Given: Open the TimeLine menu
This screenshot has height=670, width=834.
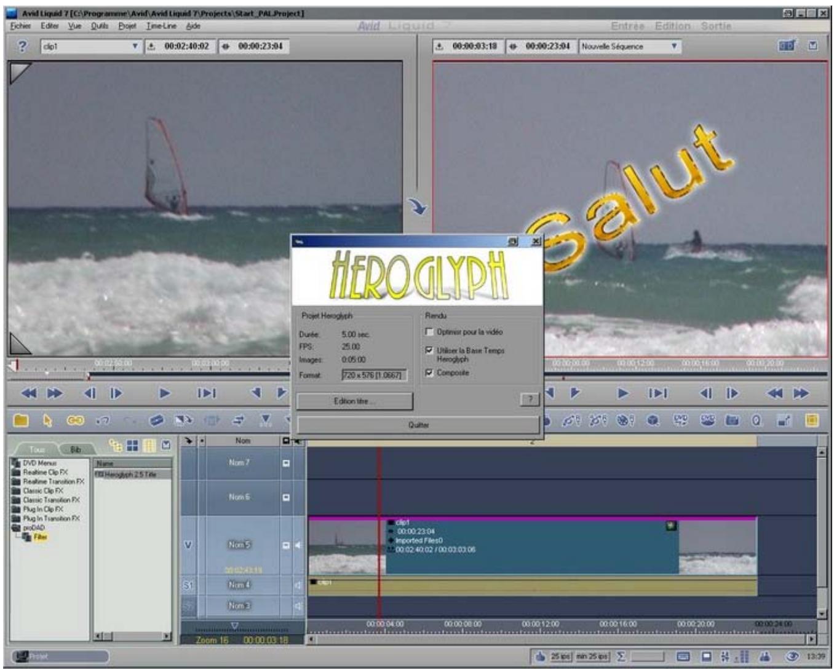Looking at the screenshot, I should [161, 26].
